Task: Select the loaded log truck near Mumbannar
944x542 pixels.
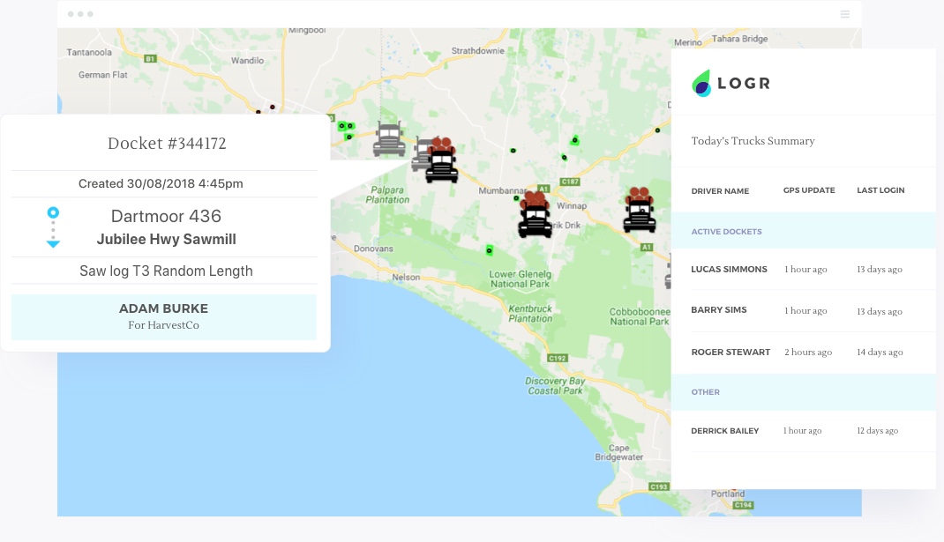Action: [x=535, y=214]
